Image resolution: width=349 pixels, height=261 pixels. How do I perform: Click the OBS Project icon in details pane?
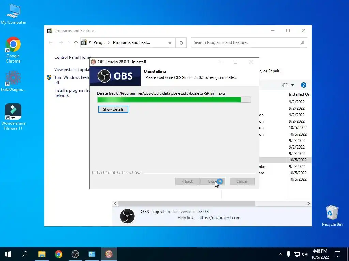pyautogui.click(x=127, y=216)
